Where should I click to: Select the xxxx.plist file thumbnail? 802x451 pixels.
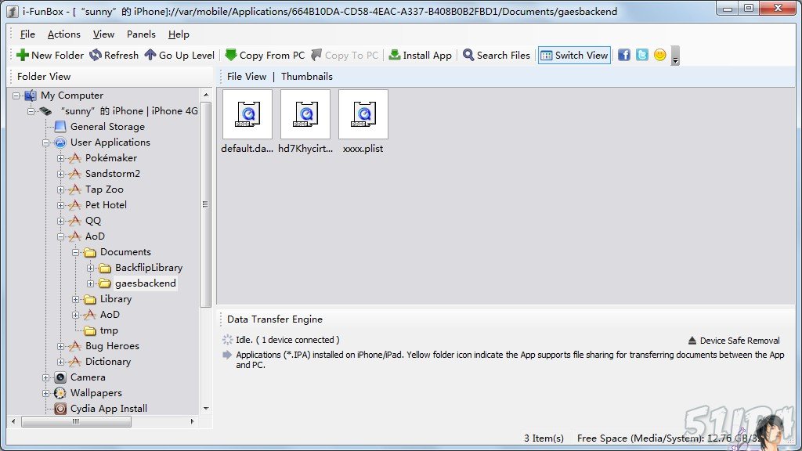(363, 115)
